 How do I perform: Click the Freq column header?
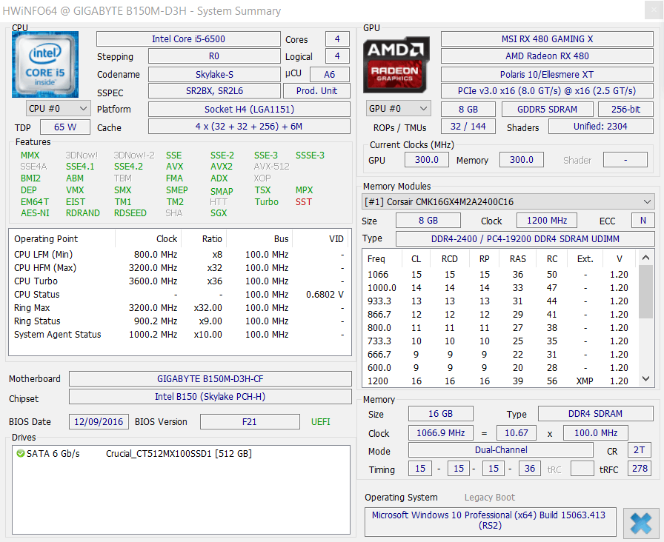(376, 259)
